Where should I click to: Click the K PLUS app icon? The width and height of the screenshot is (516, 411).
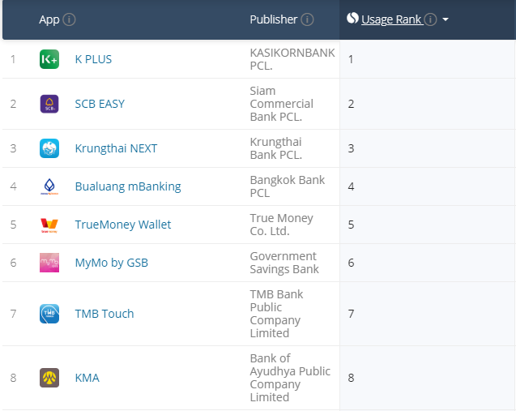tap(49, 59)
